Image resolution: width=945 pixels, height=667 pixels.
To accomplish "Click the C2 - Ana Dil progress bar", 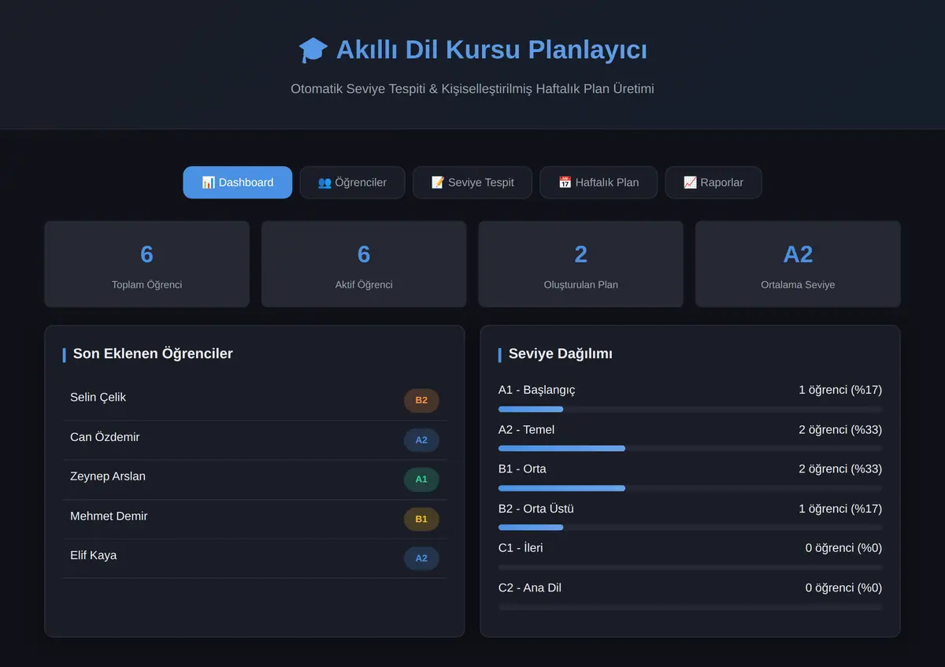I will (690, 606).
